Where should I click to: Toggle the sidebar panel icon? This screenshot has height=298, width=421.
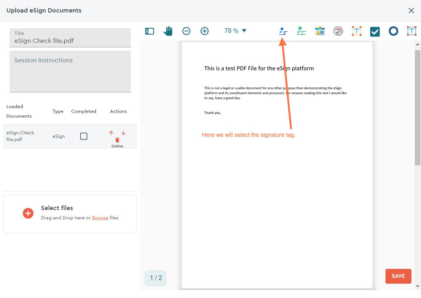[150, 31]
